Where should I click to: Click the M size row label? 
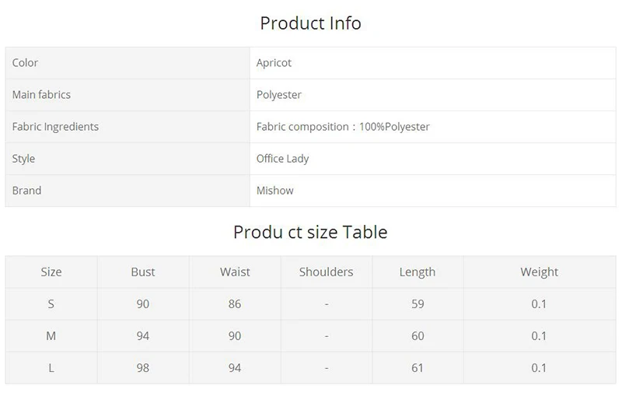point(51,336)
